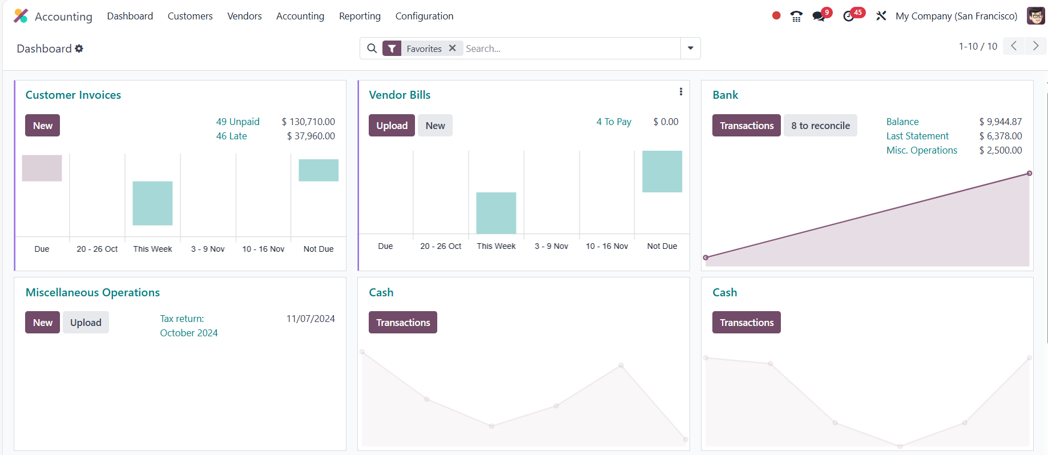Click the 49 Unpaid invoices link
This screenshot has width=1048, height=455.
[237, 122]
